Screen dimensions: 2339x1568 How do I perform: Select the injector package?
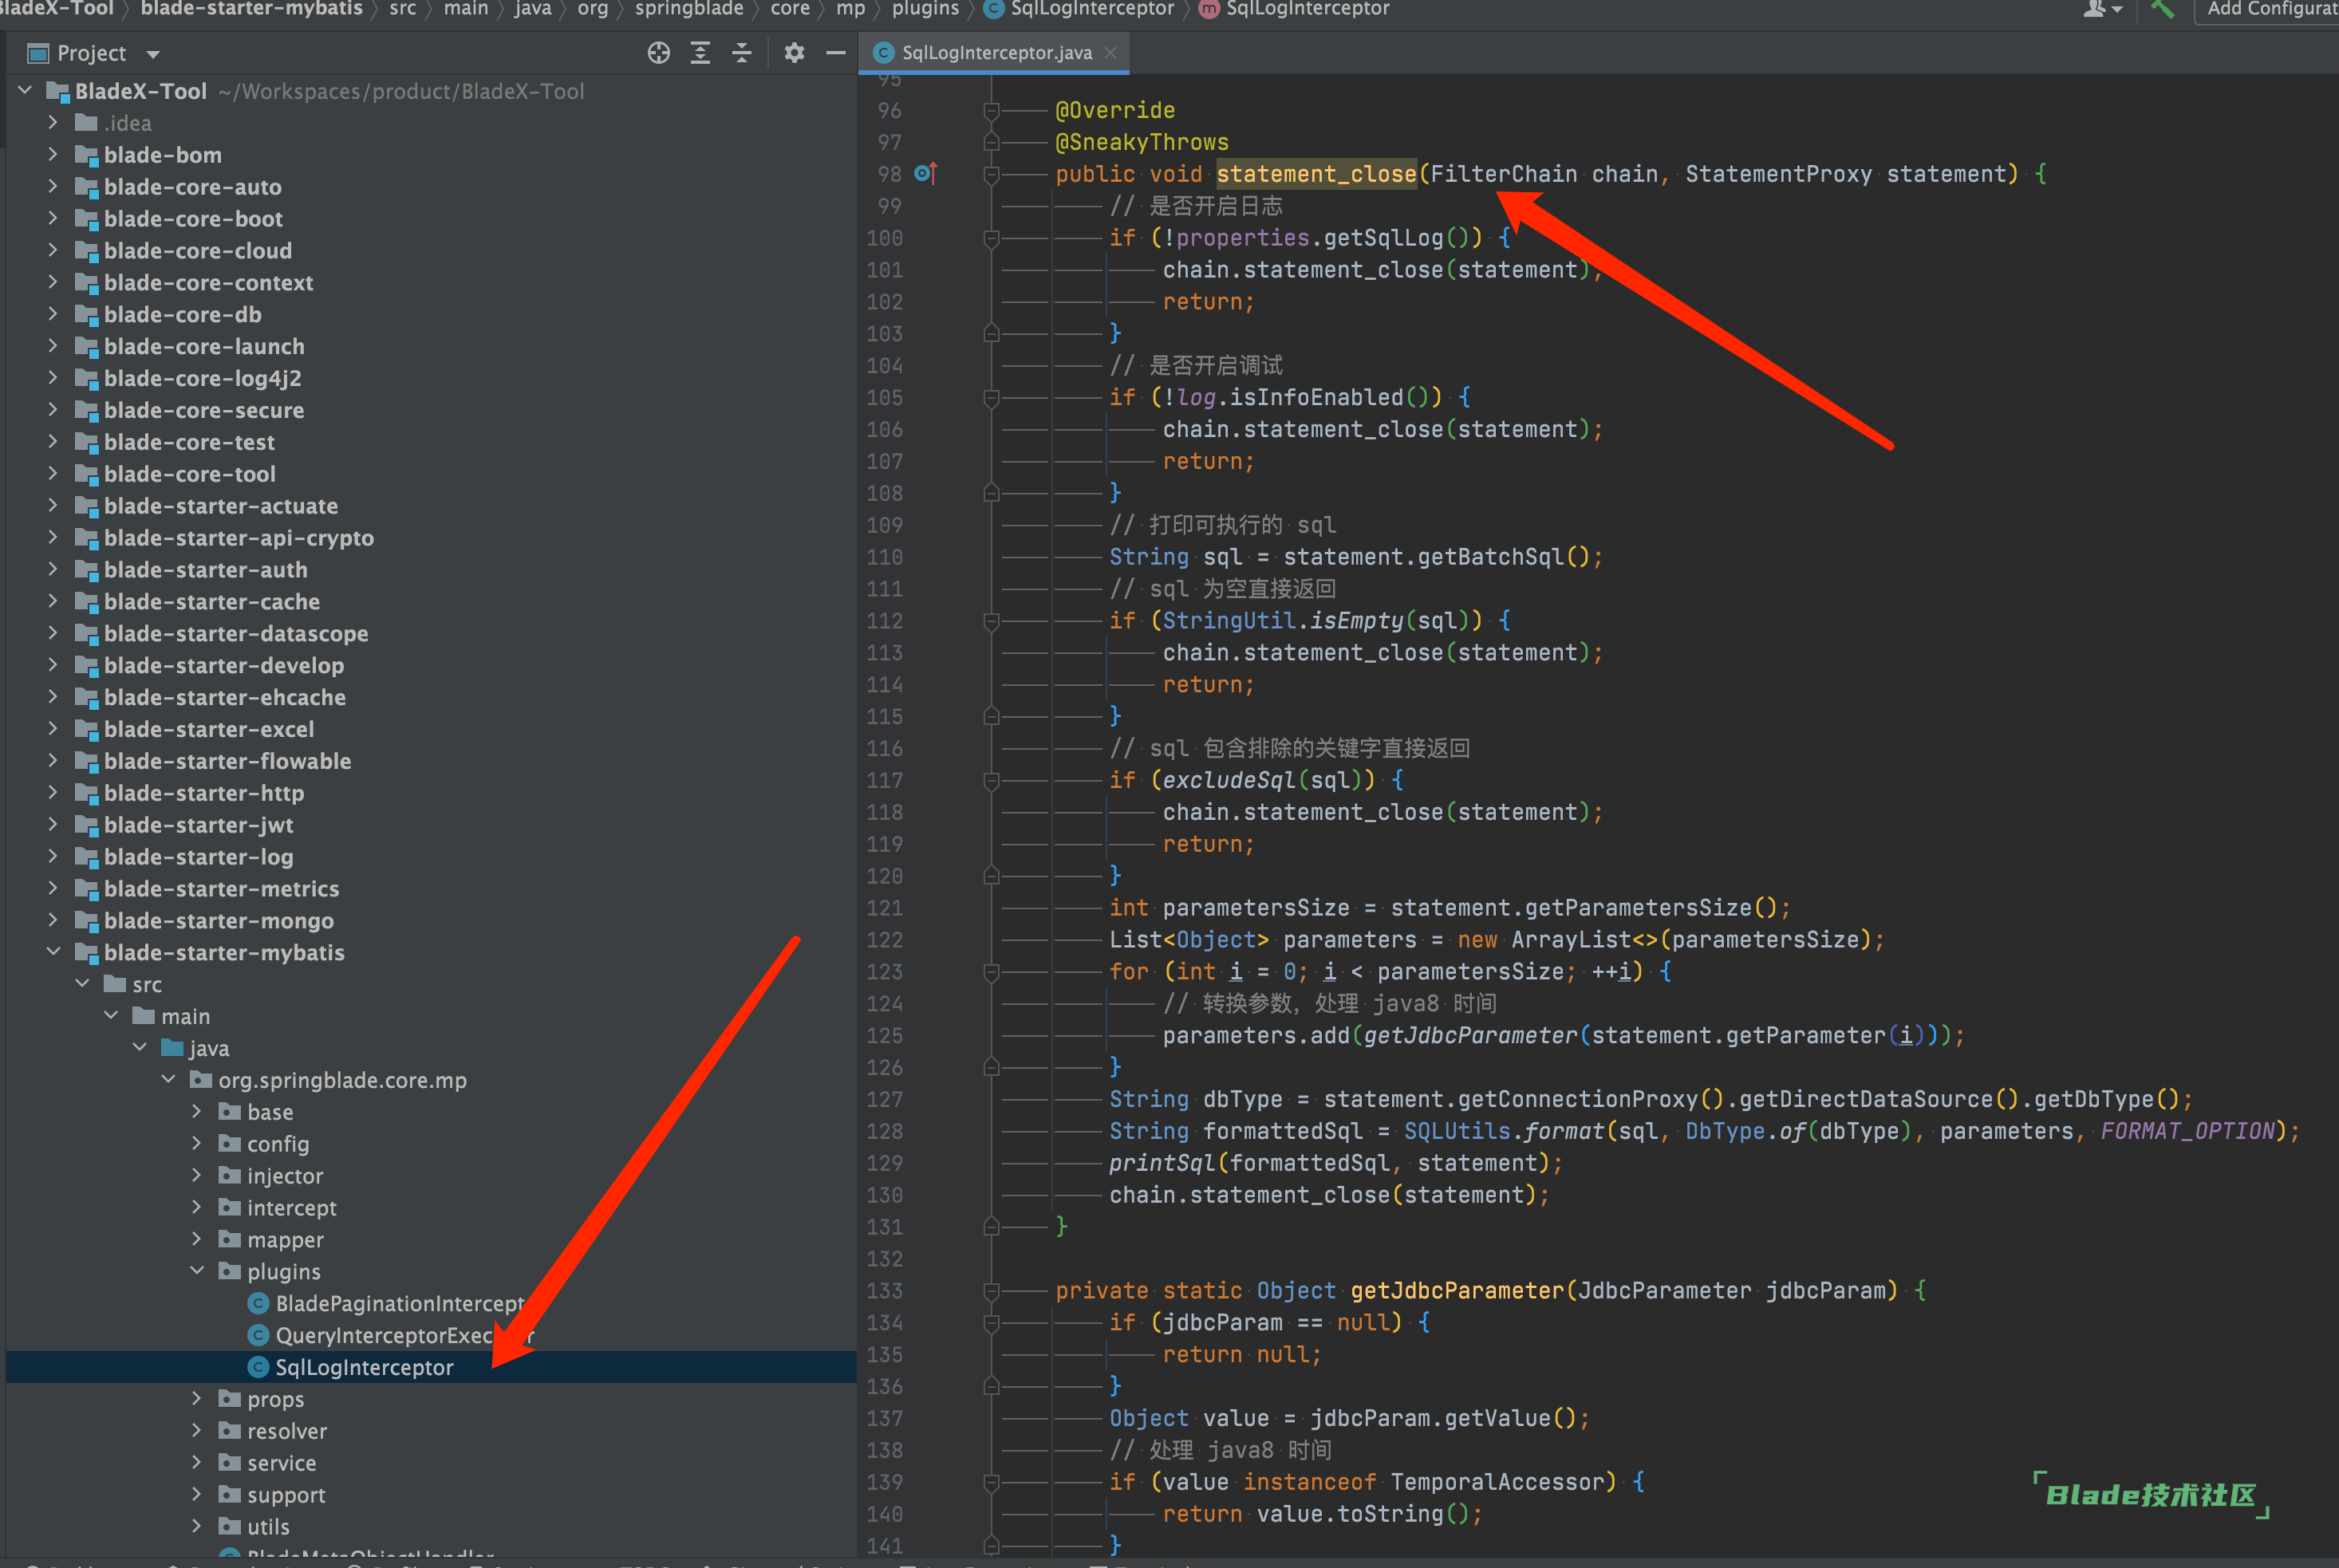(285, 1176)
